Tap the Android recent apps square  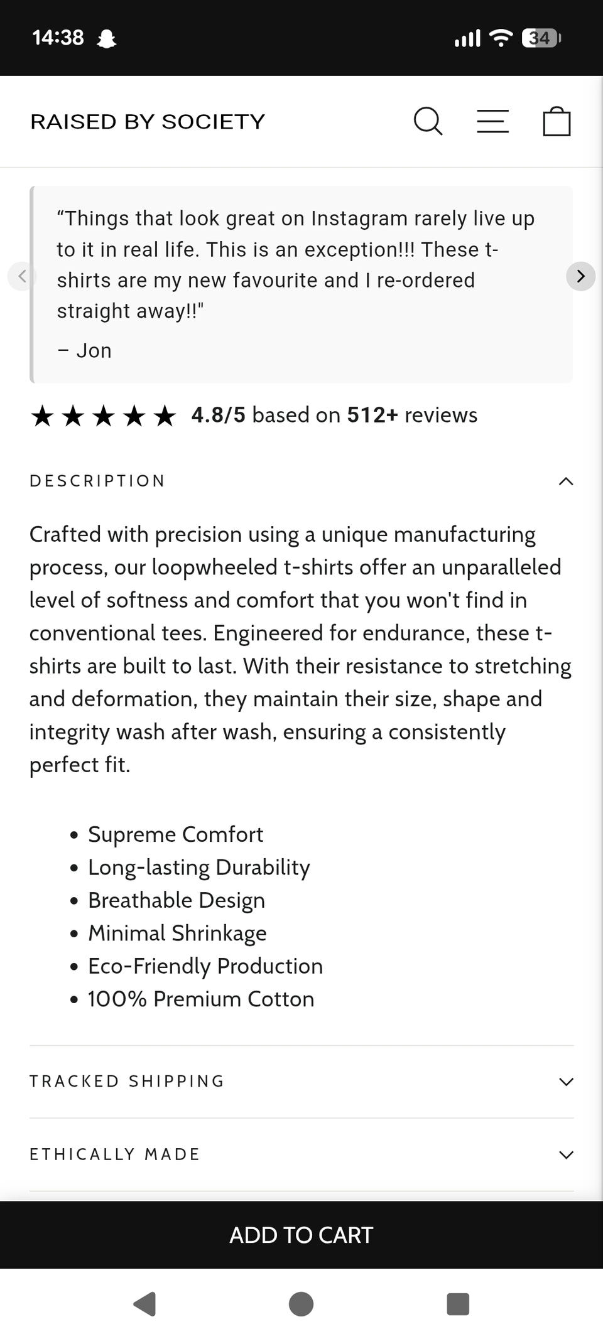458,1304
